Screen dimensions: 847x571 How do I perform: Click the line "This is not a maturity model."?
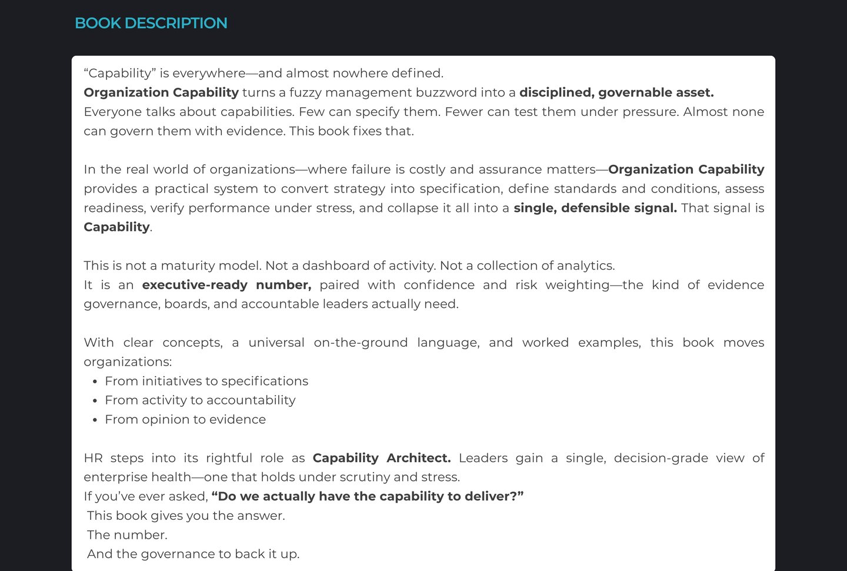point(172,265)
